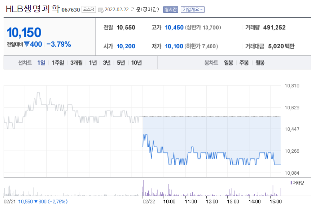Select the 1주일 line chart tab

58,63
